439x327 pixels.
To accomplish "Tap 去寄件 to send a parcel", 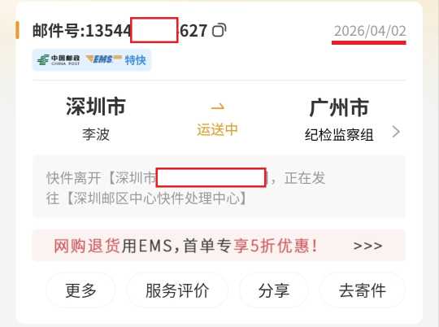I will coord(363,290).
